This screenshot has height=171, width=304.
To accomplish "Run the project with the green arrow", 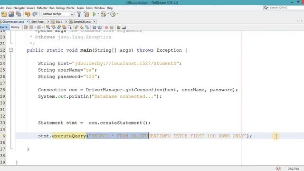I will [94, 14].
